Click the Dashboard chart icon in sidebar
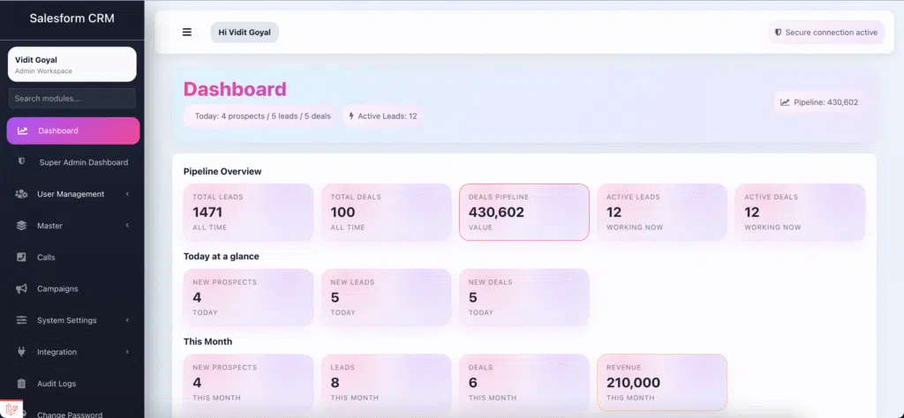The image size is (904, 418). click(22, 131)
